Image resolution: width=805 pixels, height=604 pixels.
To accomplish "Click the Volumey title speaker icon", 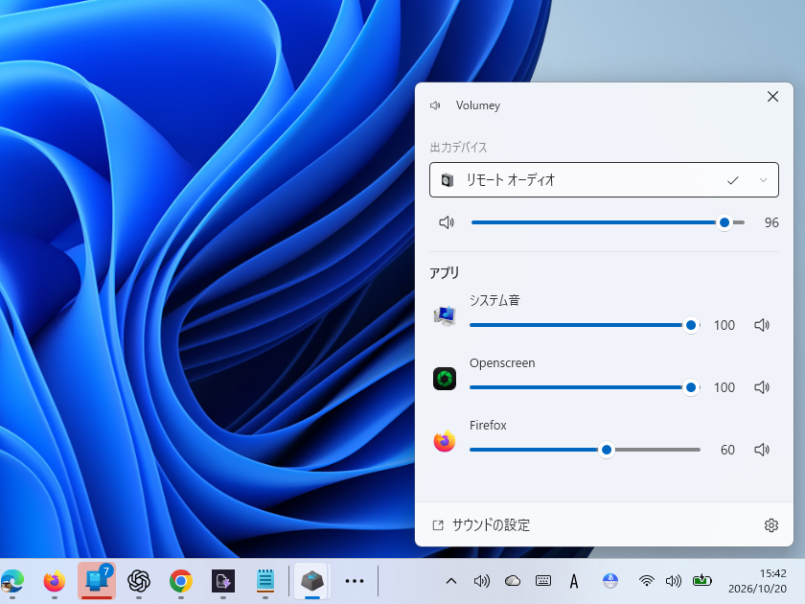I will (x=435, y=105).
